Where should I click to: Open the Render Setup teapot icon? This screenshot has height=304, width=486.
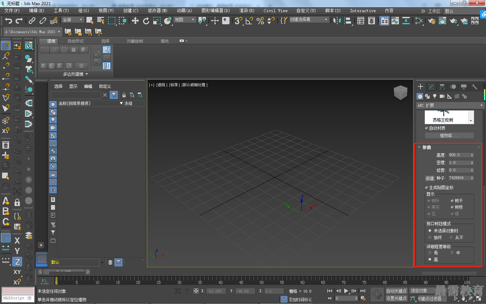(432, 21)
